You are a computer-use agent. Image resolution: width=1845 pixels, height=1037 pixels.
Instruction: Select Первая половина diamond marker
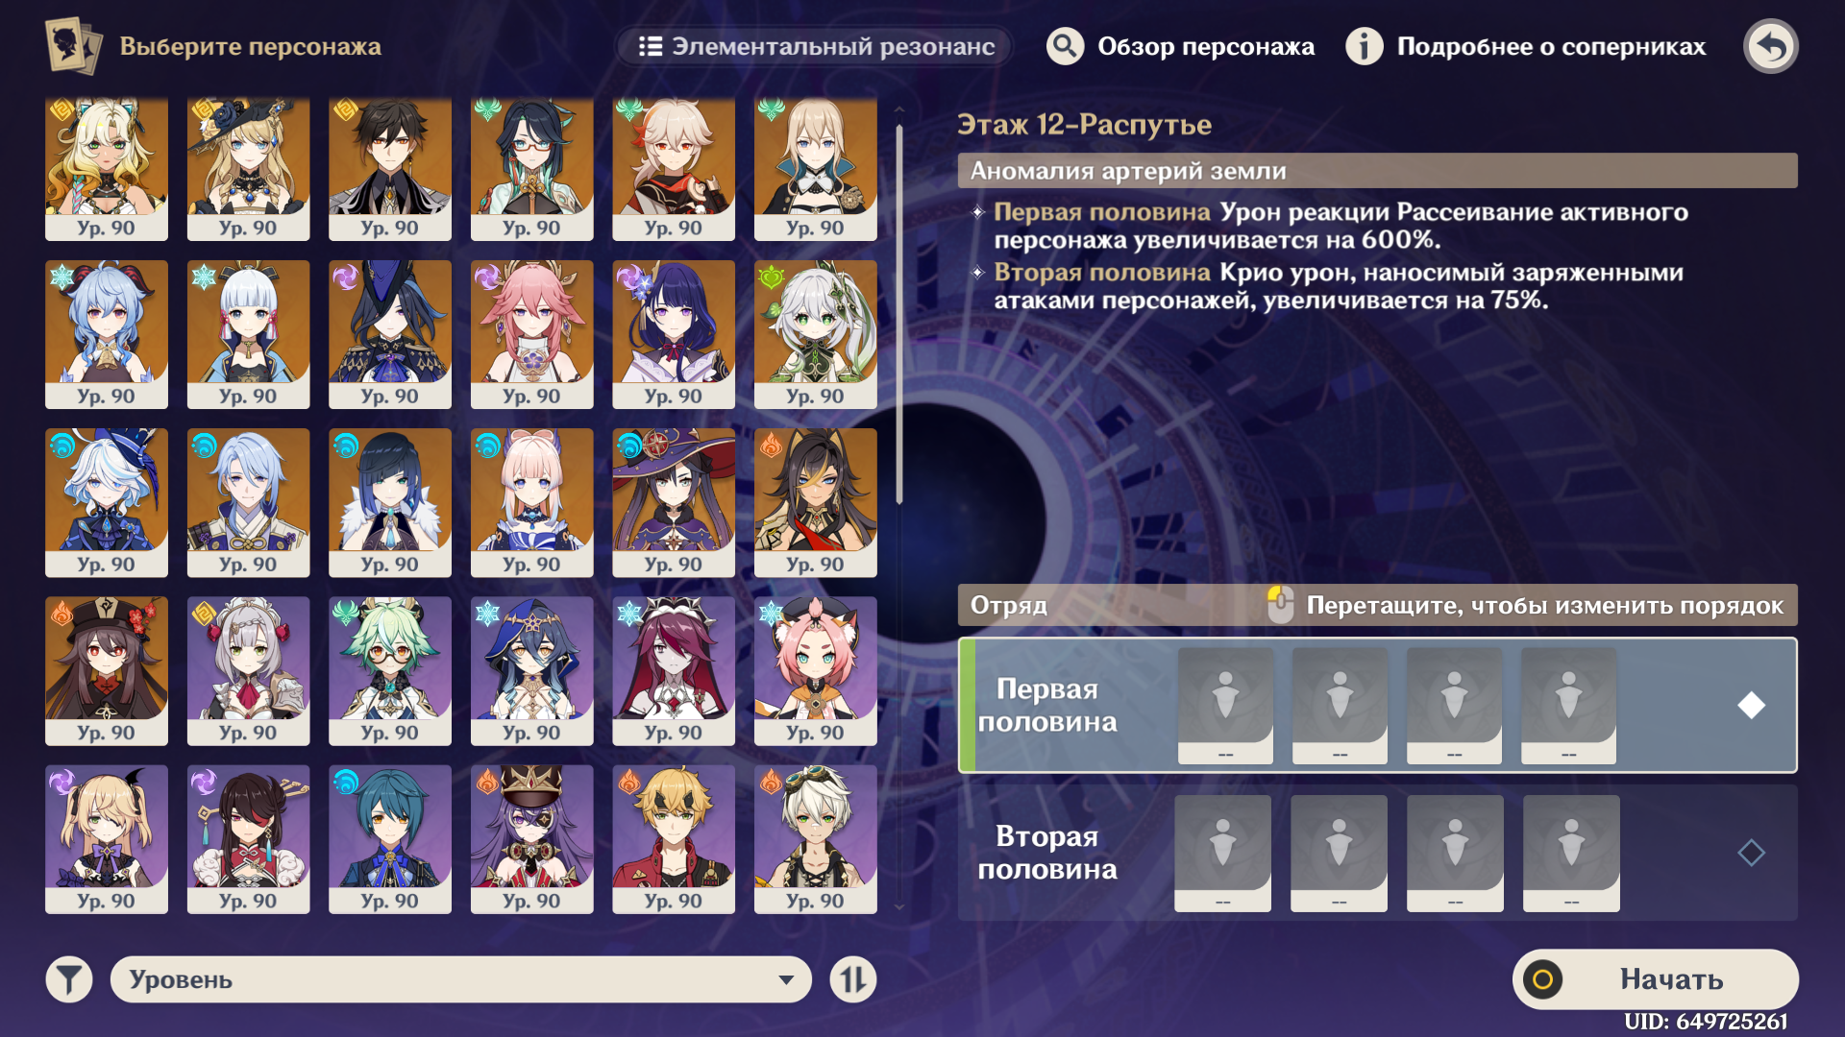click(1751, 705)
